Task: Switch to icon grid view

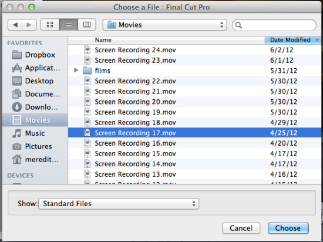Action: pos(50,25)
